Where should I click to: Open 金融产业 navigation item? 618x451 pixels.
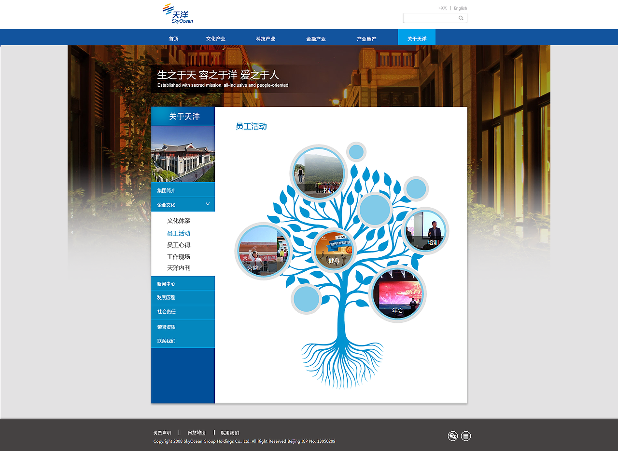[316, 39]
